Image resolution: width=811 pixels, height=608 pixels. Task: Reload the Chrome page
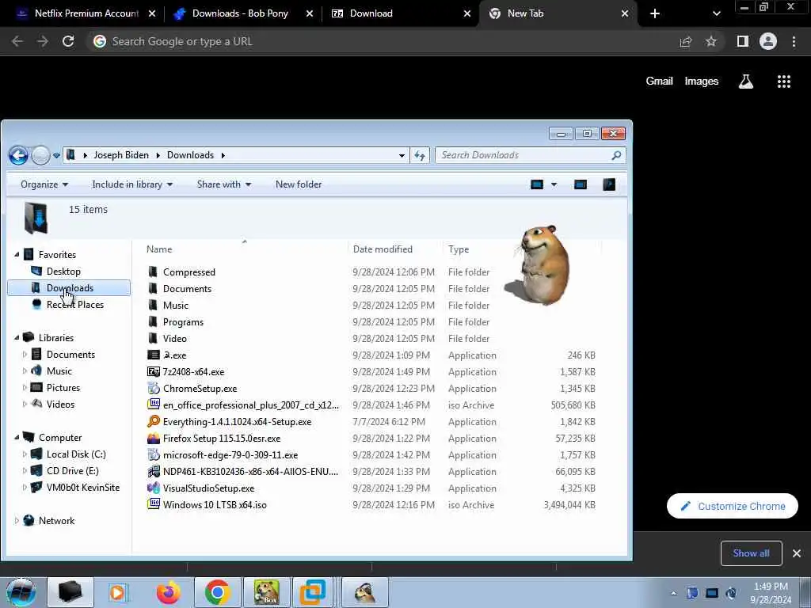(x=68, y=41)
